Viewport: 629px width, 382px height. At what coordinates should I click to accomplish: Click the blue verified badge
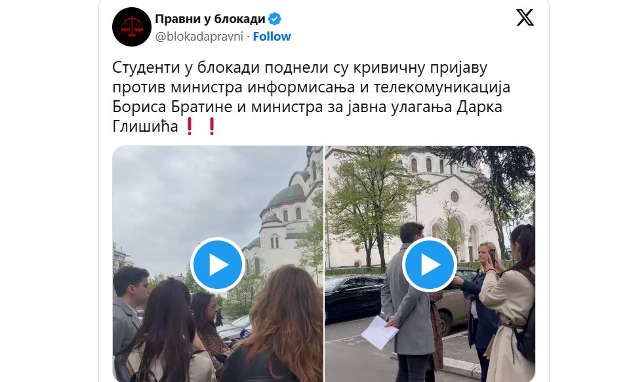coord(275,19)
